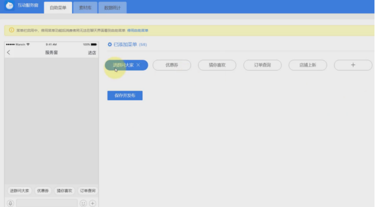375x207 pixels.
Task: Click 进店 in phone preview header
Action: click(x=92, y=53)
